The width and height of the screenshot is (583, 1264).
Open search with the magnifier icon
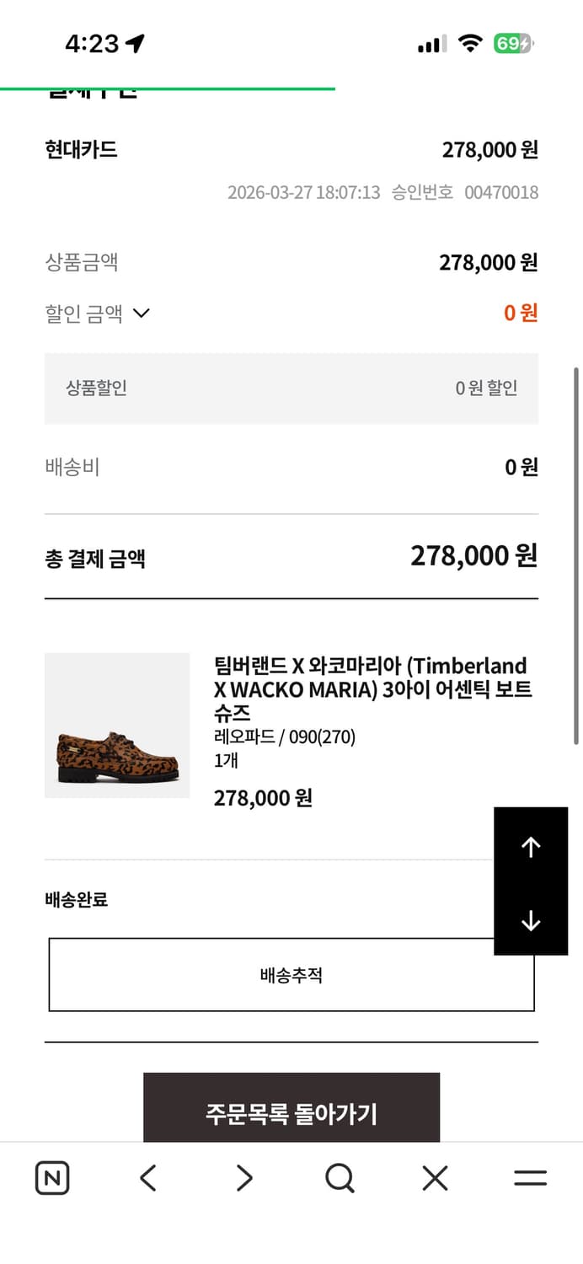click(339, 1178)
